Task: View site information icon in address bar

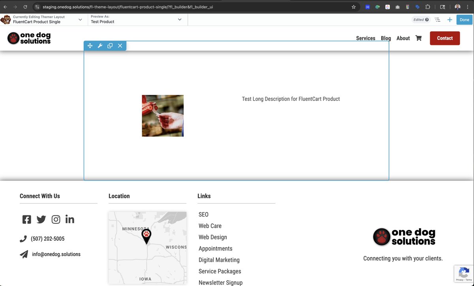Action: pyautogui.click(x=37, y=7)
